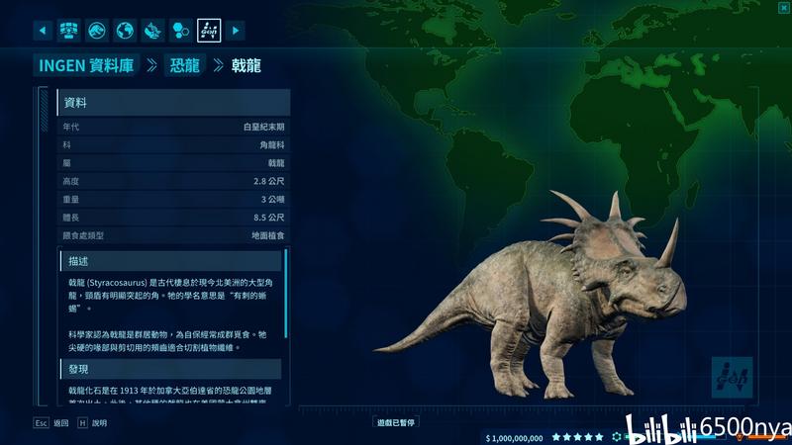Click the 發現 section header

(170, 369)
